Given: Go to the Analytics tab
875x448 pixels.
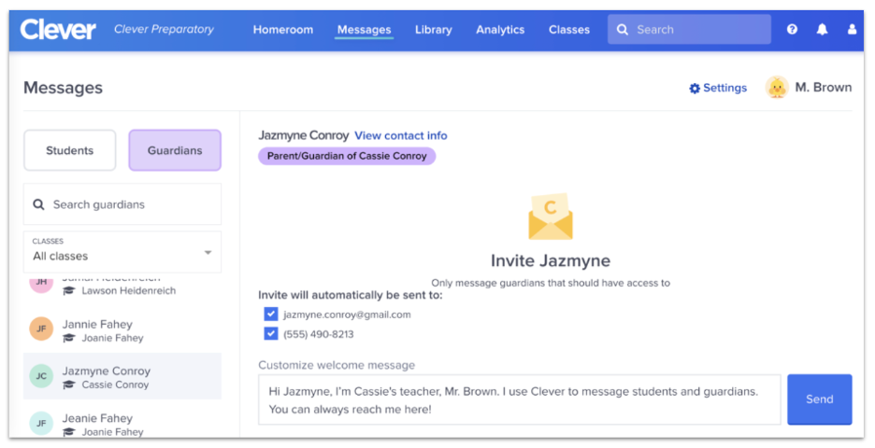Looking at the screenshot, I should [500, 30].
